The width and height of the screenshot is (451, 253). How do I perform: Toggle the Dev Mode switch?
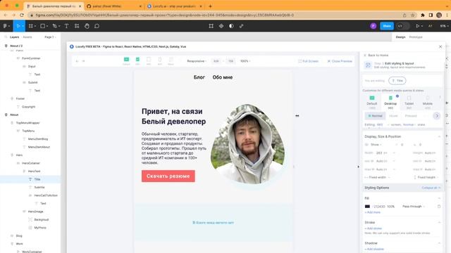point(402,26)
